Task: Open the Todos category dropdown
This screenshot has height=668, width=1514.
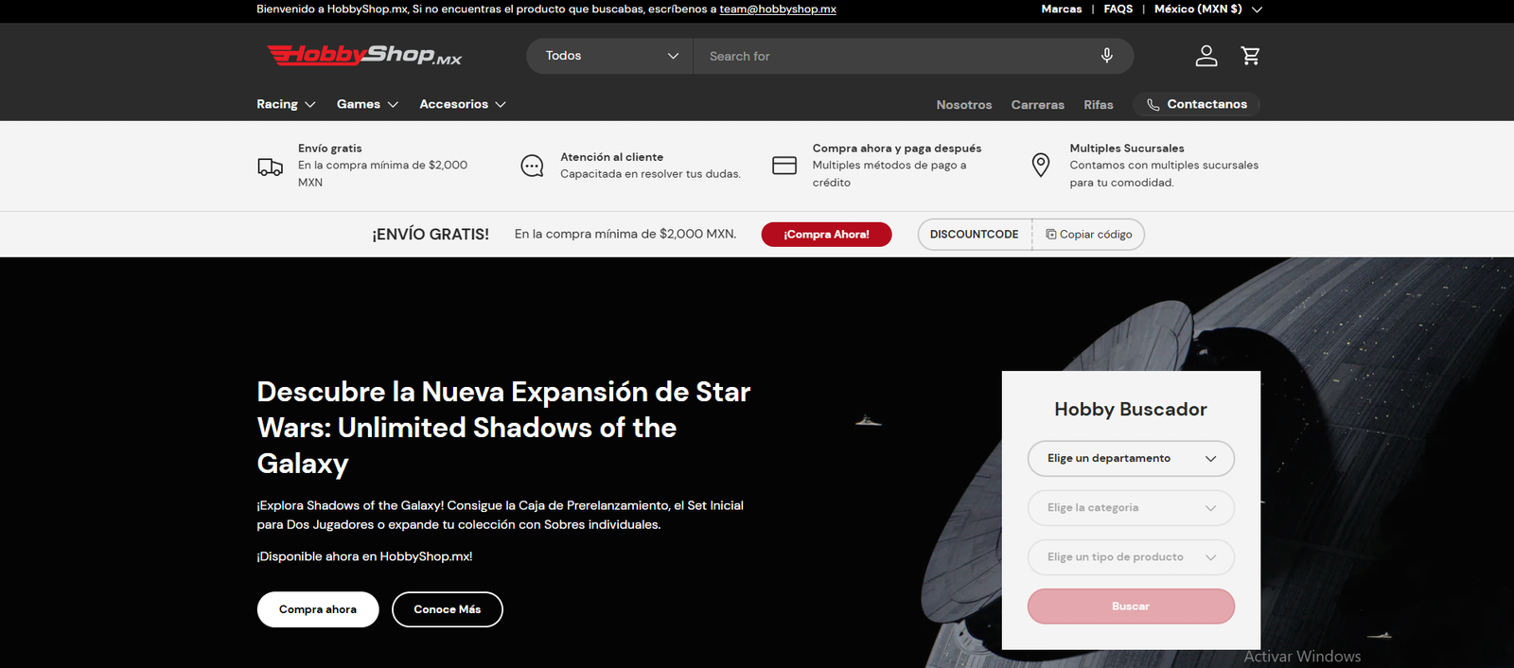Action: point(610,56)
